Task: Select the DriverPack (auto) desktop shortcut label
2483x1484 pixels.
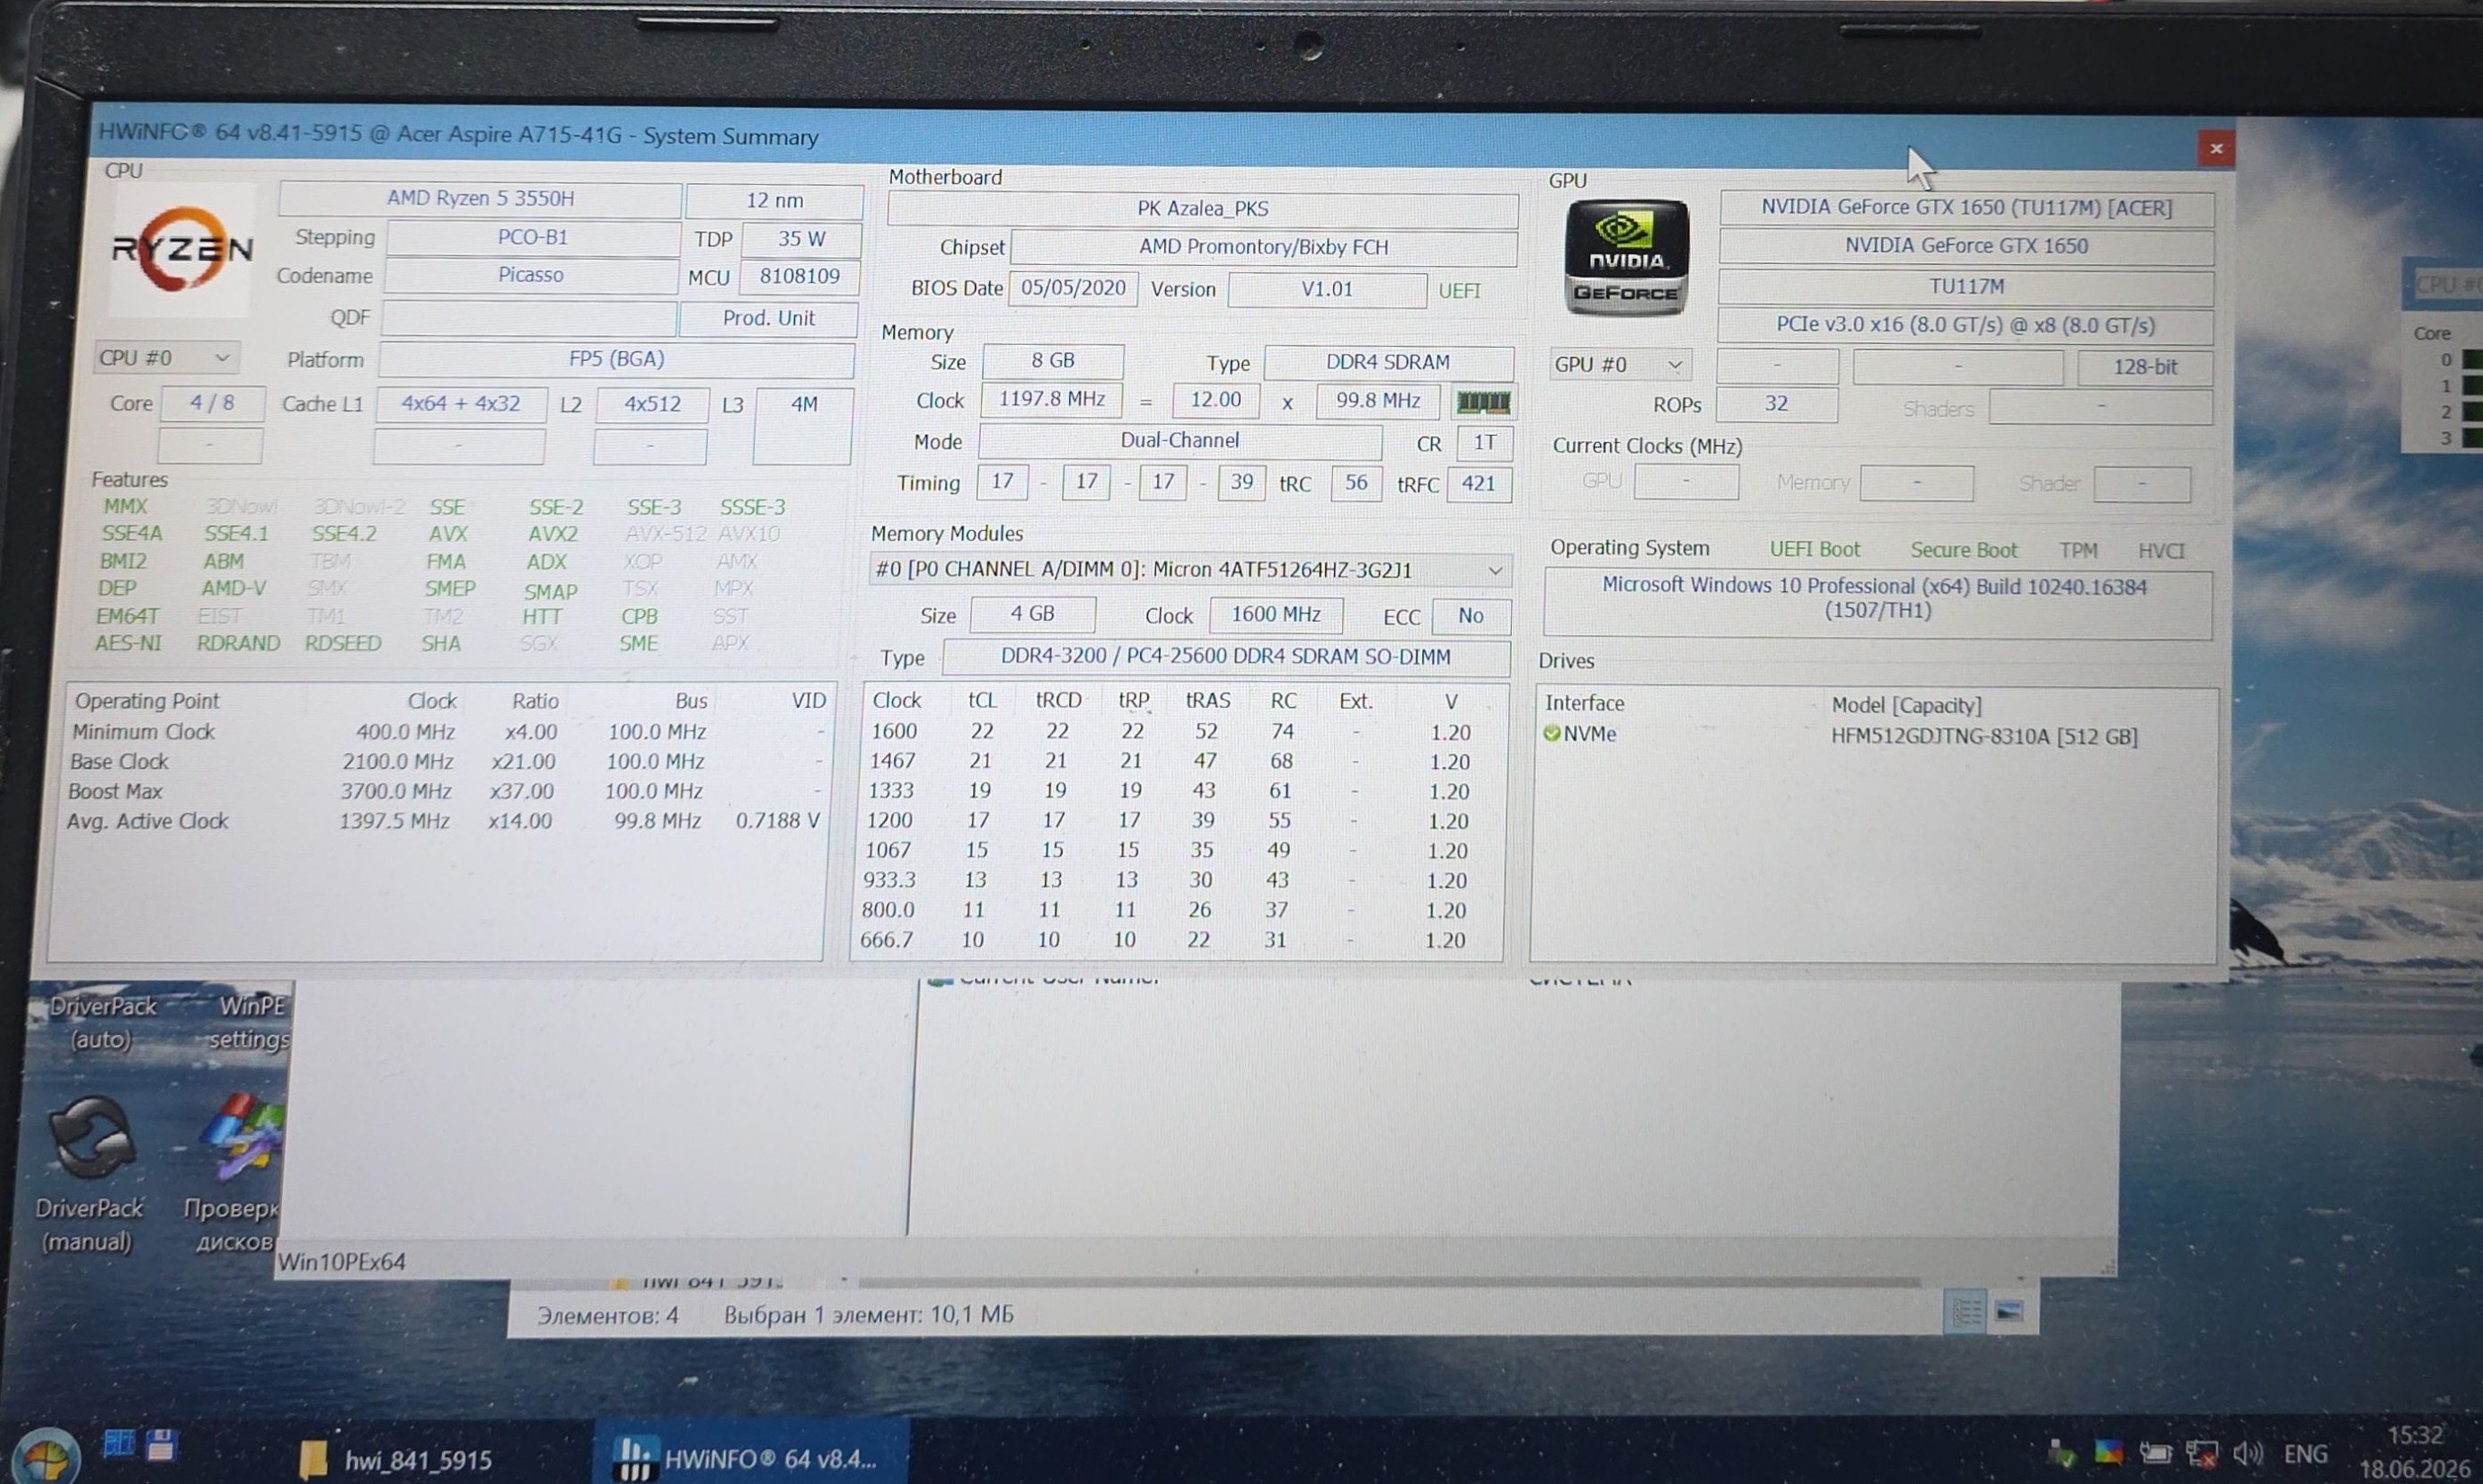Action: click(x=103, y=1022)
